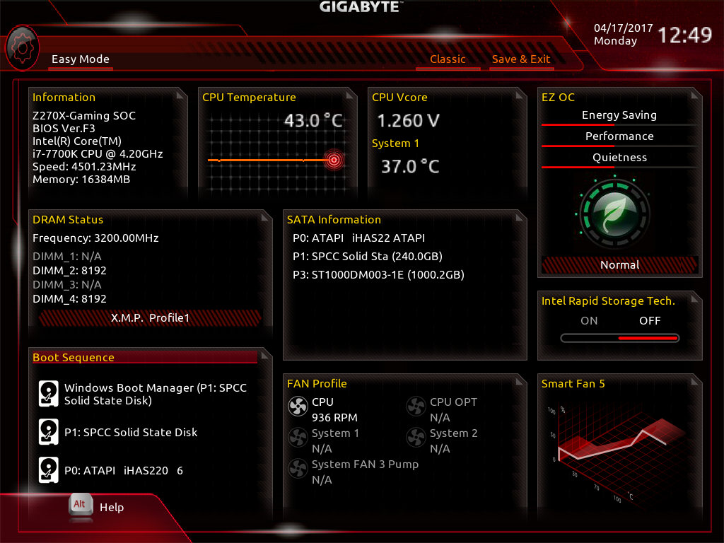724x543 pixels.
Task: Click the green leaf EZ OC dial
Action: coord(614,214)
